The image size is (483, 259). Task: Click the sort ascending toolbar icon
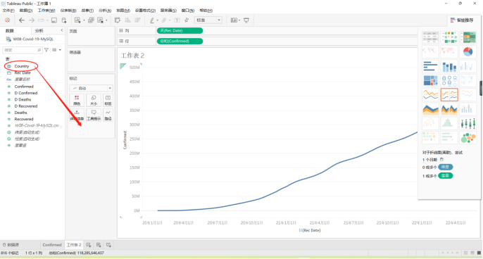(127, 20)
